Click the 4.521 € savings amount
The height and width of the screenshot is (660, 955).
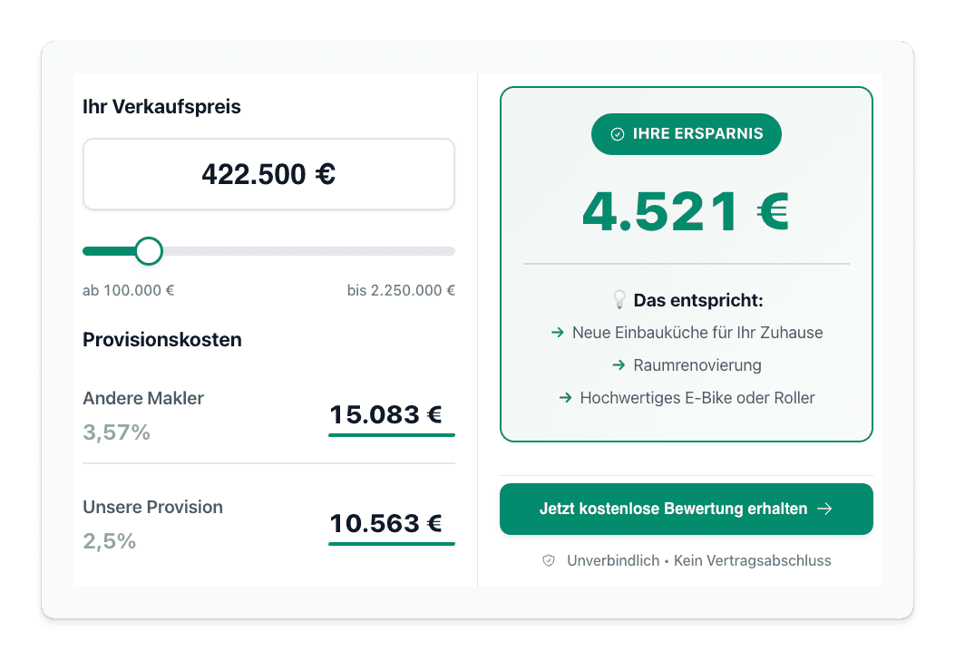click(686, 212)
